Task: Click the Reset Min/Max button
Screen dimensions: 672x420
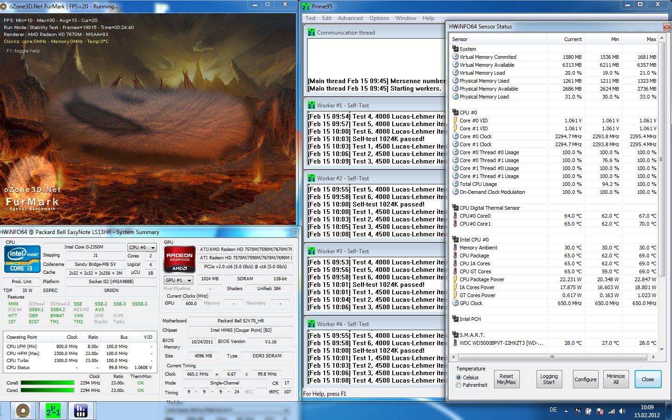Action: point(506,379)
